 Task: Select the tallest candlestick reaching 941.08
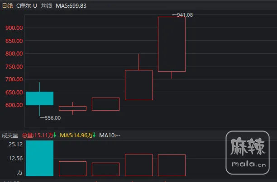[172, 44]
